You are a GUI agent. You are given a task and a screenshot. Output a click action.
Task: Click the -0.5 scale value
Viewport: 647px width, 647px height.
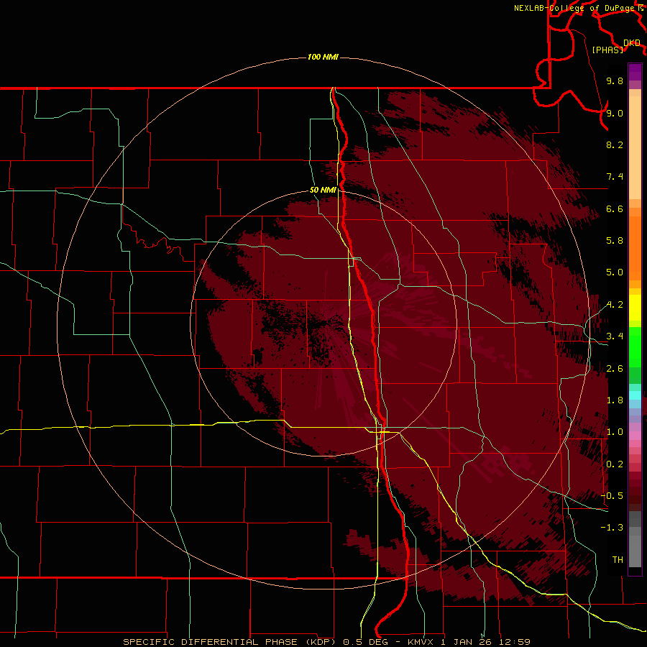[x=612, y=496]
